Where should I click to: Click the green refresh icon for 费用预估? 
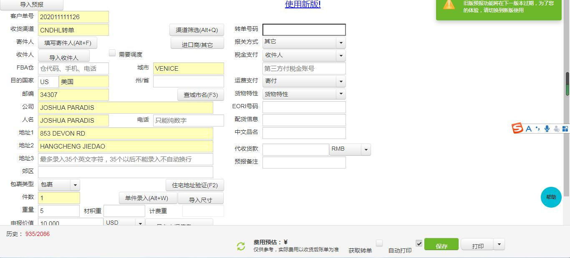point(240,246)
